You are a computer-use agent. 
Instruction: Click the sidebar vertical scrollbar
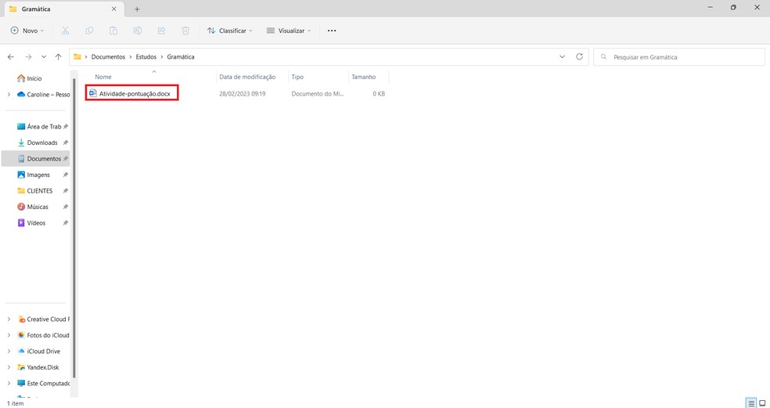pyautogui.click(x=74, y=226)
